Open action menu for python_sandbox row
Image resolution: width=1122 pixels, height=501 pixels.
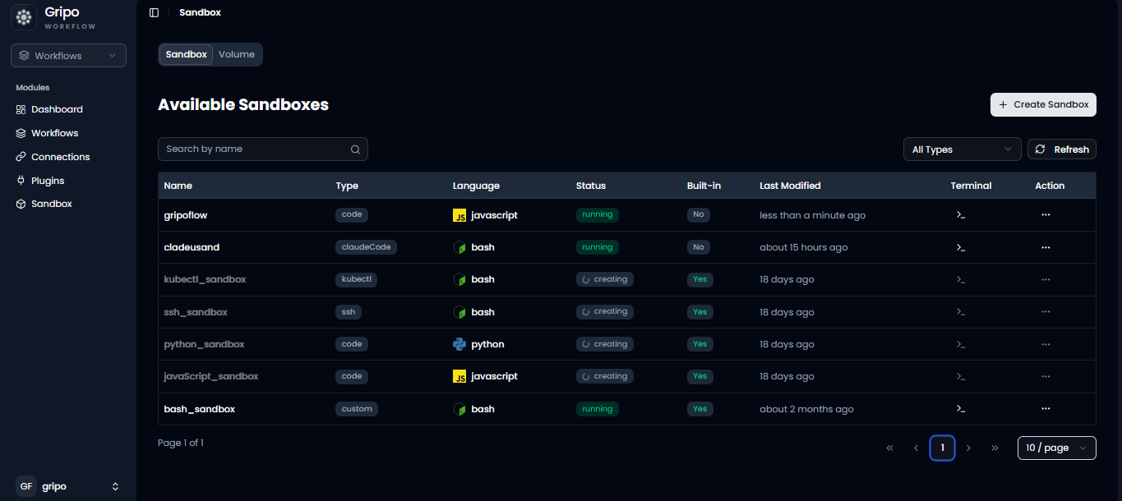click(x=1046, y=344)
